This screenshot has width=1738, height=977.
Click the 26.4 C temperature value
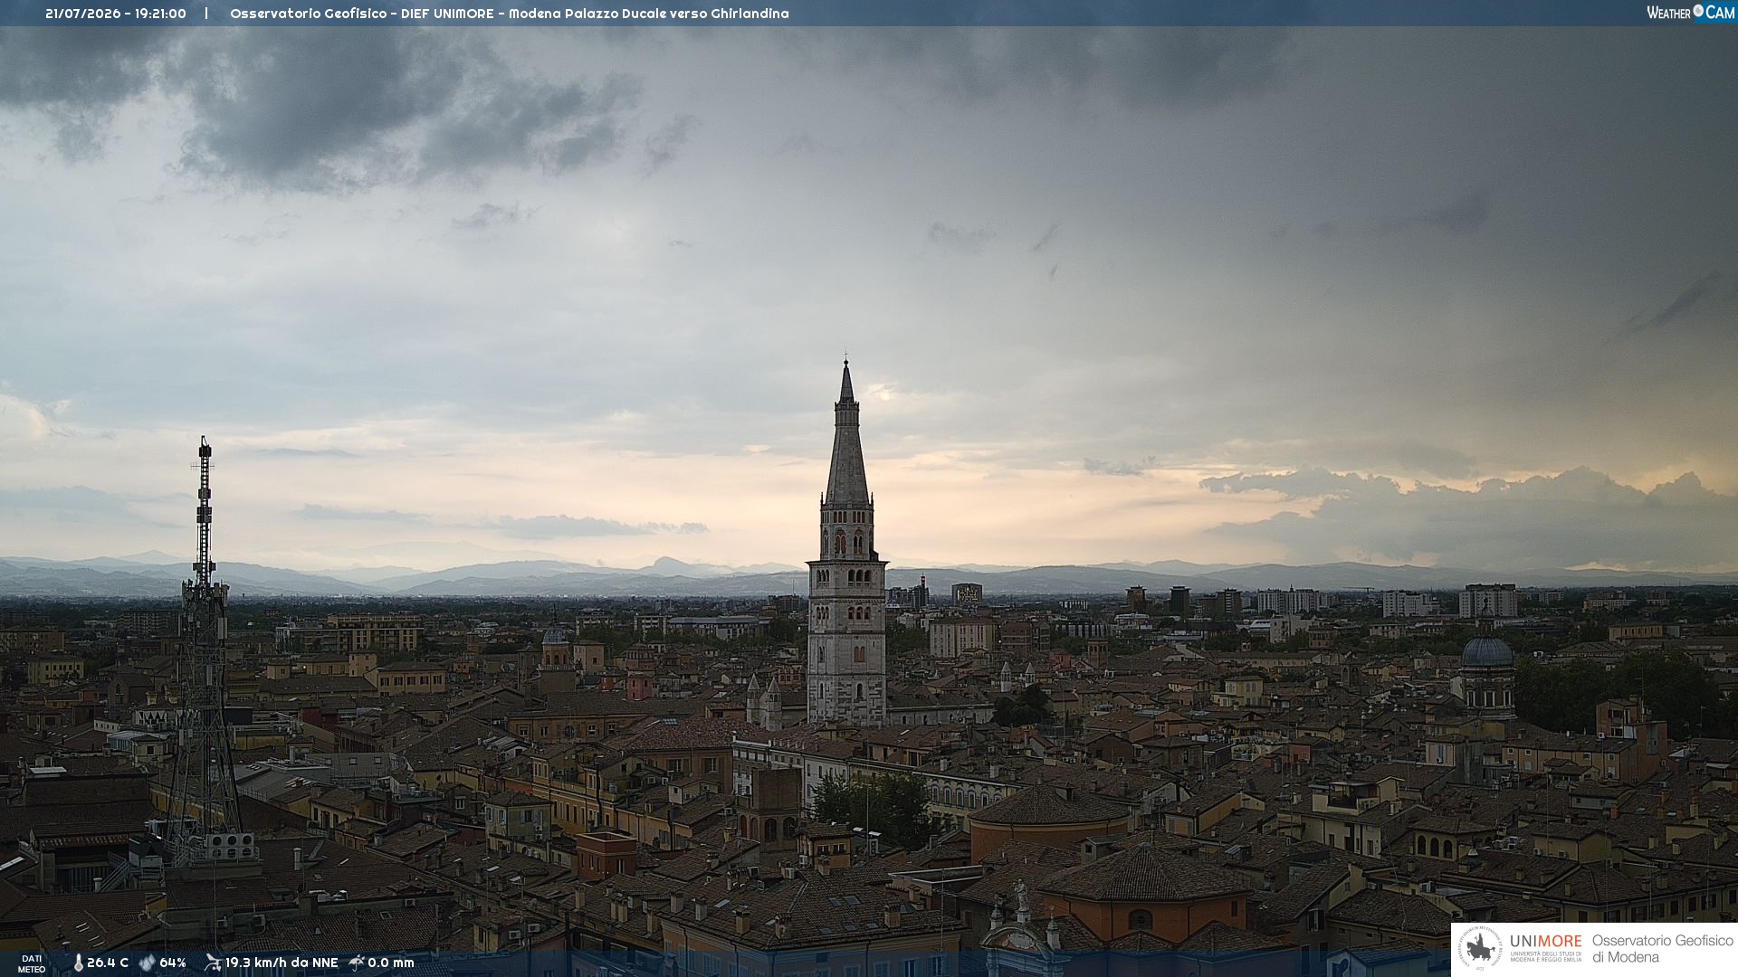pyautogui.click(x=108, y=963)
